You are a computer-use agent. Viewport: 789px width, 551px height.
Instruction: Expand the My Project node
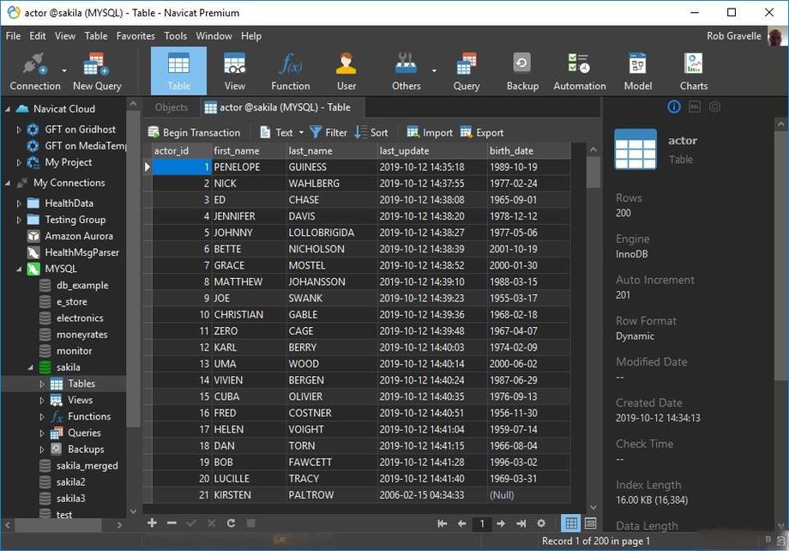19,162
